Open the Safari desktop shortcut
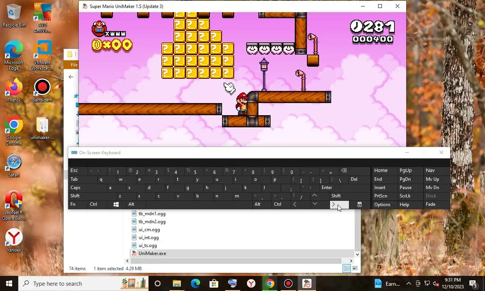This screenshot has height=291, width=485. 14,166
